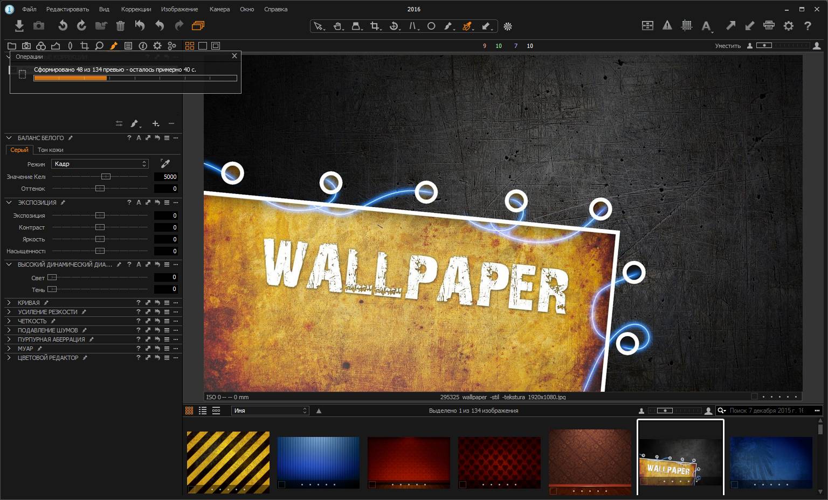Open the Режим dropdown showing Кадр
Screen dimensions: 828x500
coord(100,164)
